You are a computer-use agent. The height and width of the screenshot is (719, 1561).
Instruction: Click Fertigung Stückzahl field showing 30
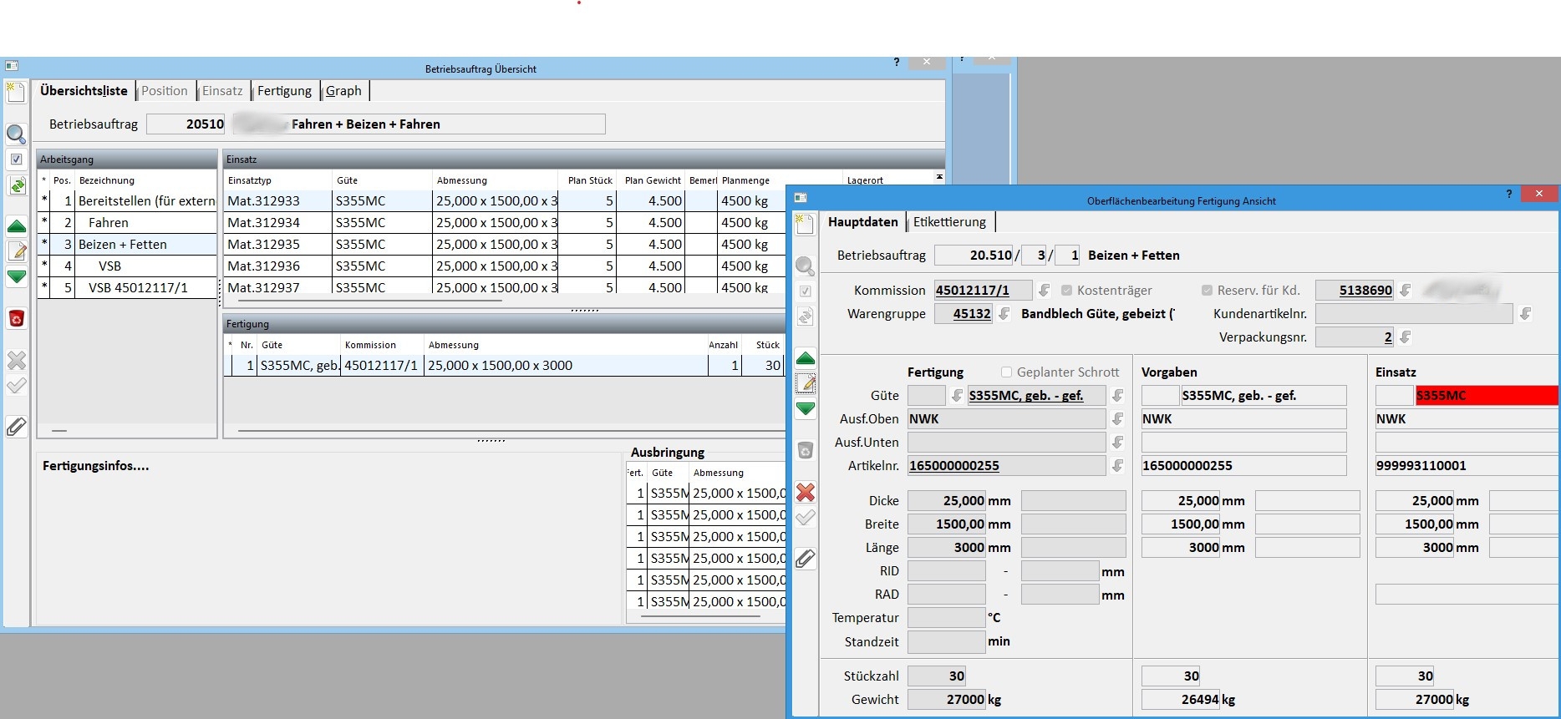point(938,676)
